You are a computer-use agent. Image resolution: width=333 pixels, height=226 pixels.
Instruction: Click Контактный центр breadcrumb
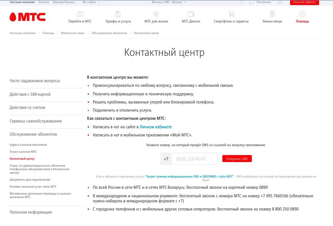(146, 33)
